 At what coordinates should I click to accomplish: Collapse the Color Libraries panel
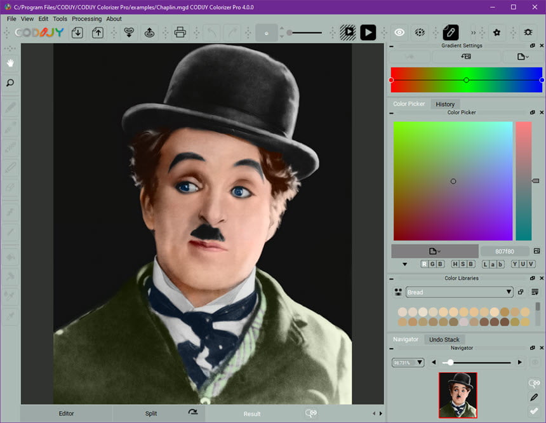[x=391, y=279]
